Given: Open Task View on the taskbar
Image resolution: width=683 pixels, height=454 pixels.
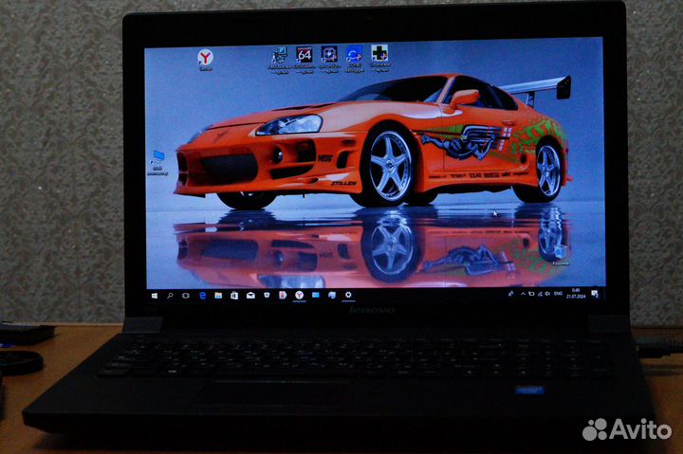Looking at the screenshot, I should click(x=186, y=296).
